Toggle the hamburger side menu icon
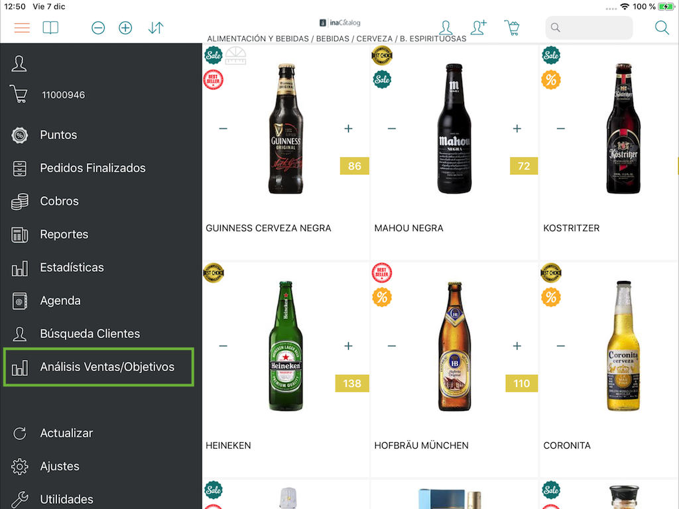Image resolution: width=679 pixels, height=509 pixels. click(x=22, y=28)
